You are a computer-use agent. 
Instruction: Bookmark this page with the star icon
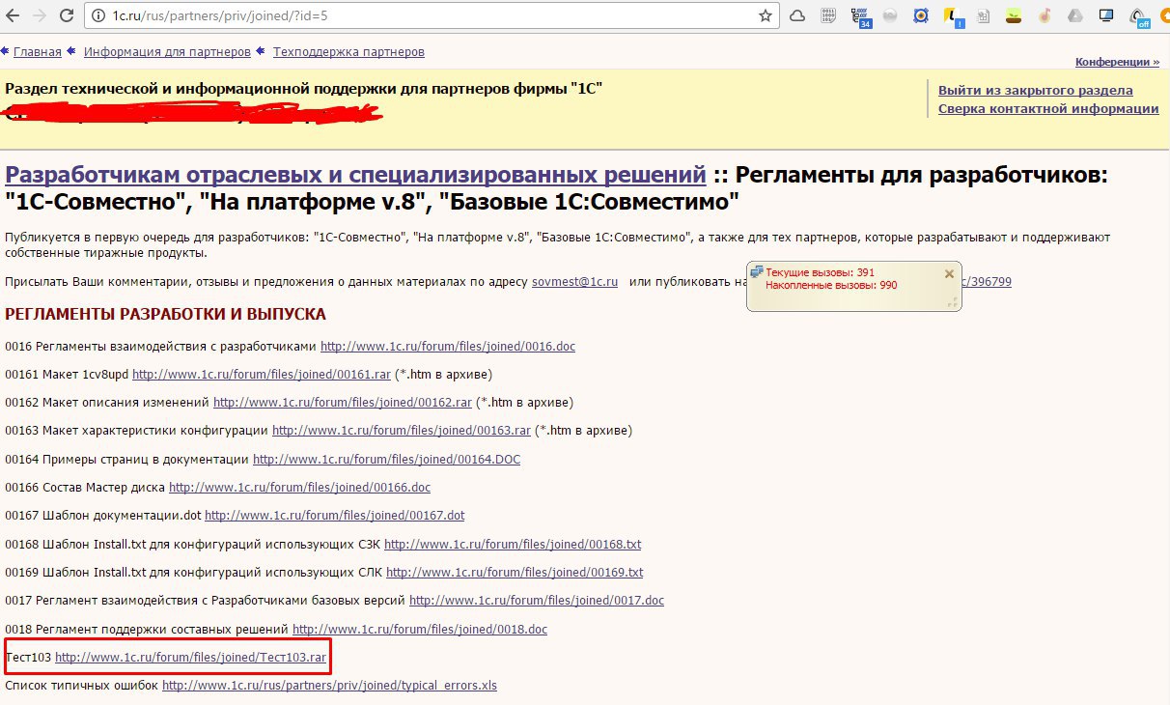click(x=765, y=15)
